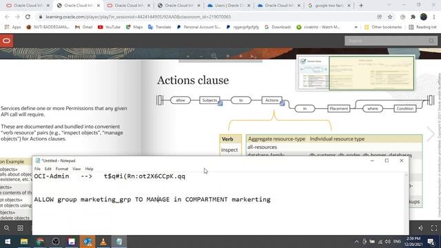This screenshot has height=248, width=441.
Task: Click the player zoom icon at bottom left
Action: point(7,228)
